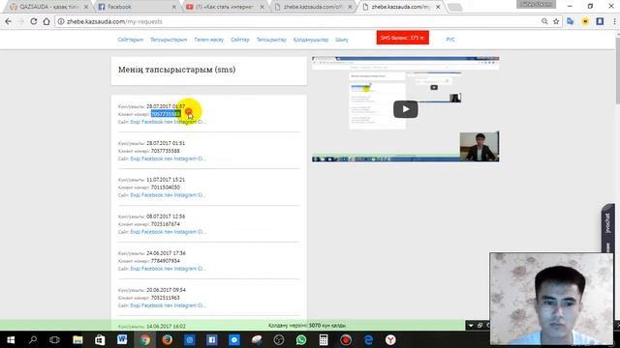
Task: Open the Google Translate extension icon
Action: (x=571, y=21)
